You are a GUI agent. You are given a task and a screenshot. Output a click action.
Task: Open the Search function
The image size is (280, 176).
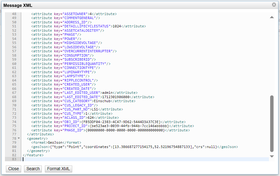(33, 169)
